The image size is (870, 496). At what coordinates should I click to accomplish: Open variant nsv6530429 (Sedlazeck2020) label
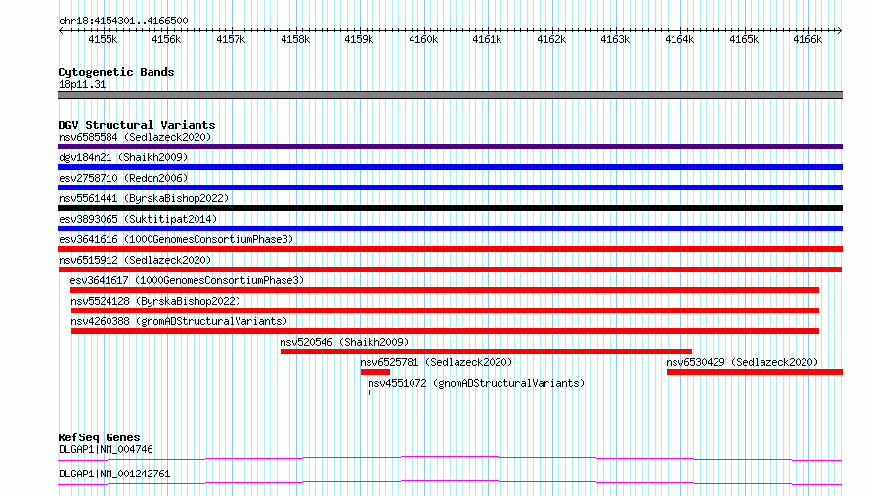(x=742, y=362)
